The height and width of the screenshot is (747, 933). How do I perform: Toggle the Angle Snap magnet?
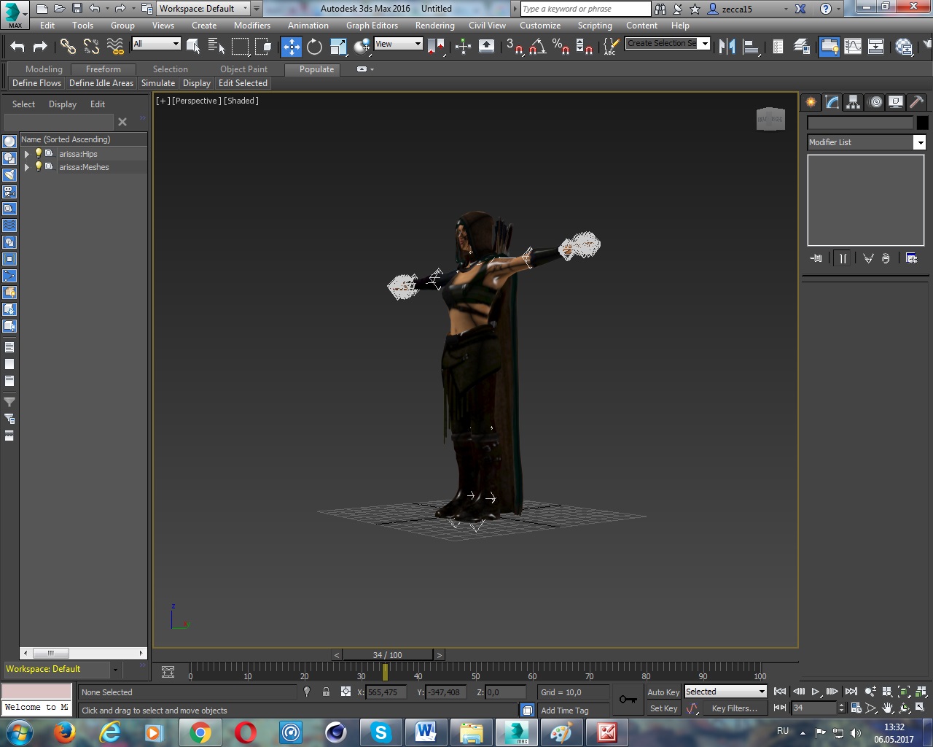[x=538, y=47]
